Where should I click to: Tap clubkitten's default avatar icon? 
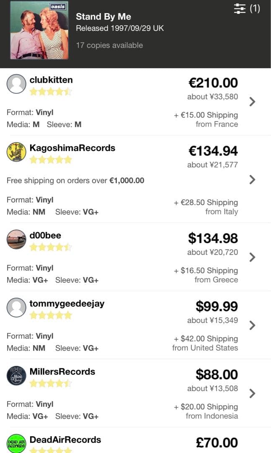click(x=16, y=84)
